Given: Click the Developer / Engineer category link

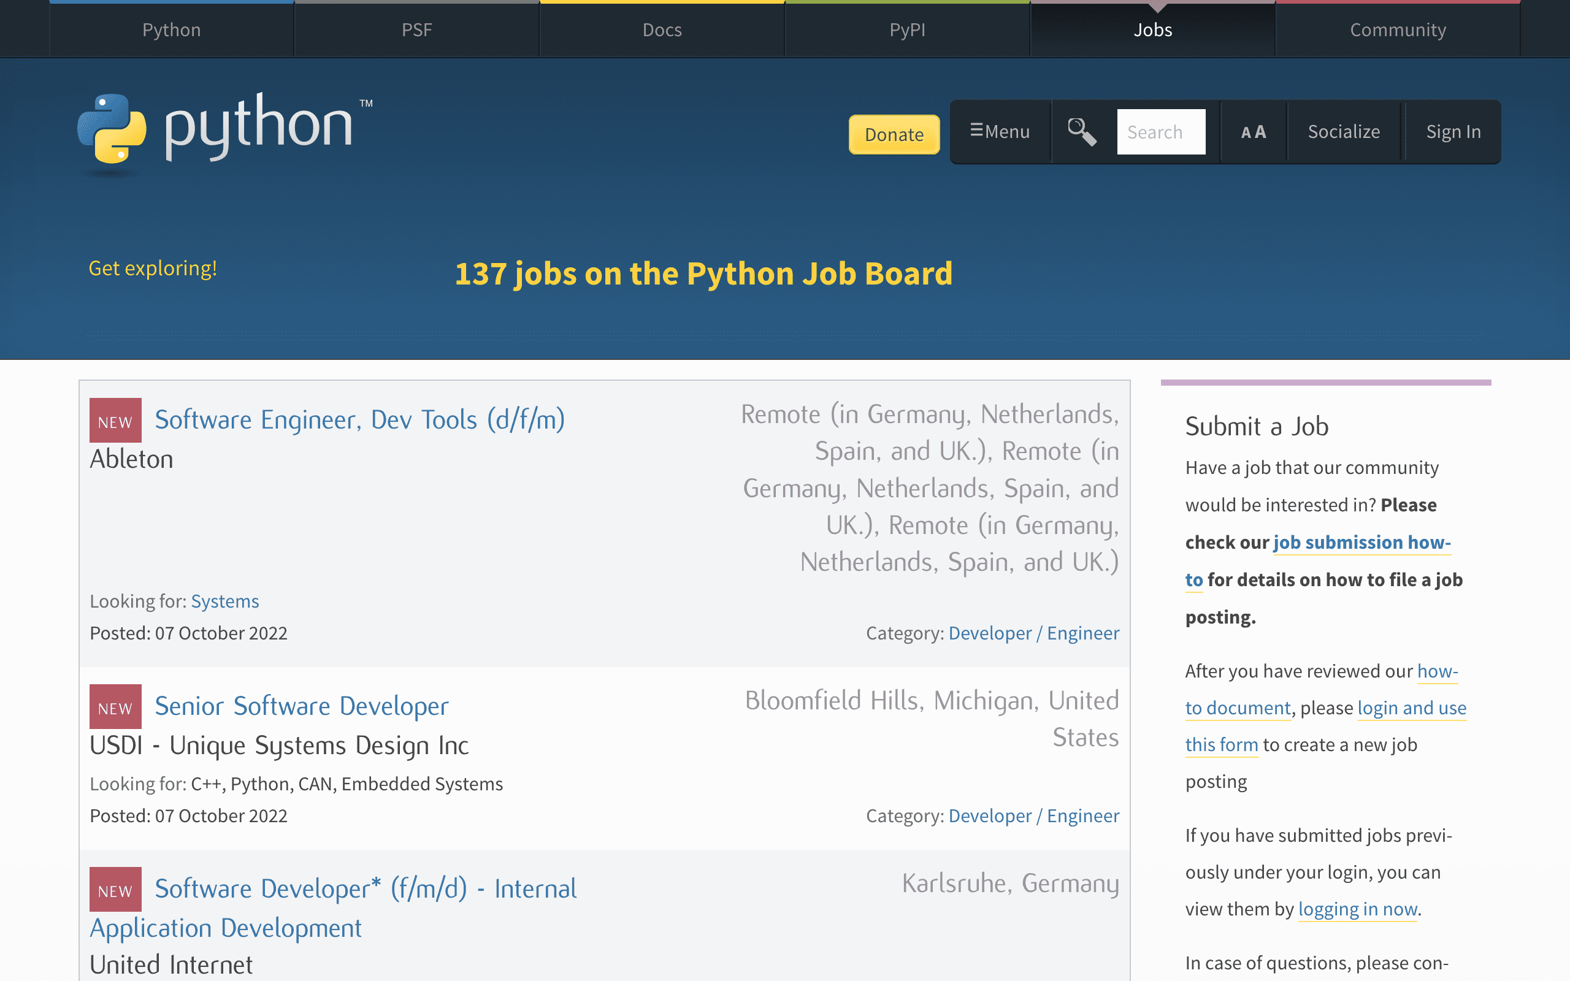Looking at the screenshot, I should coord(1033,633).
